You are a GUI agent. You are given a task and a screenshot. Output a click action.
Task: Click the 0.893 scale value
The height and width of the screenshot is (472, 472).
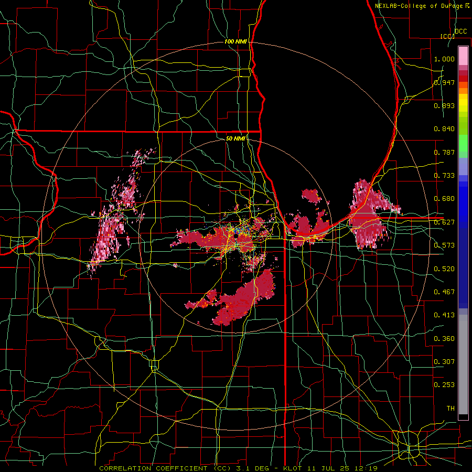(x=444, y=105)
